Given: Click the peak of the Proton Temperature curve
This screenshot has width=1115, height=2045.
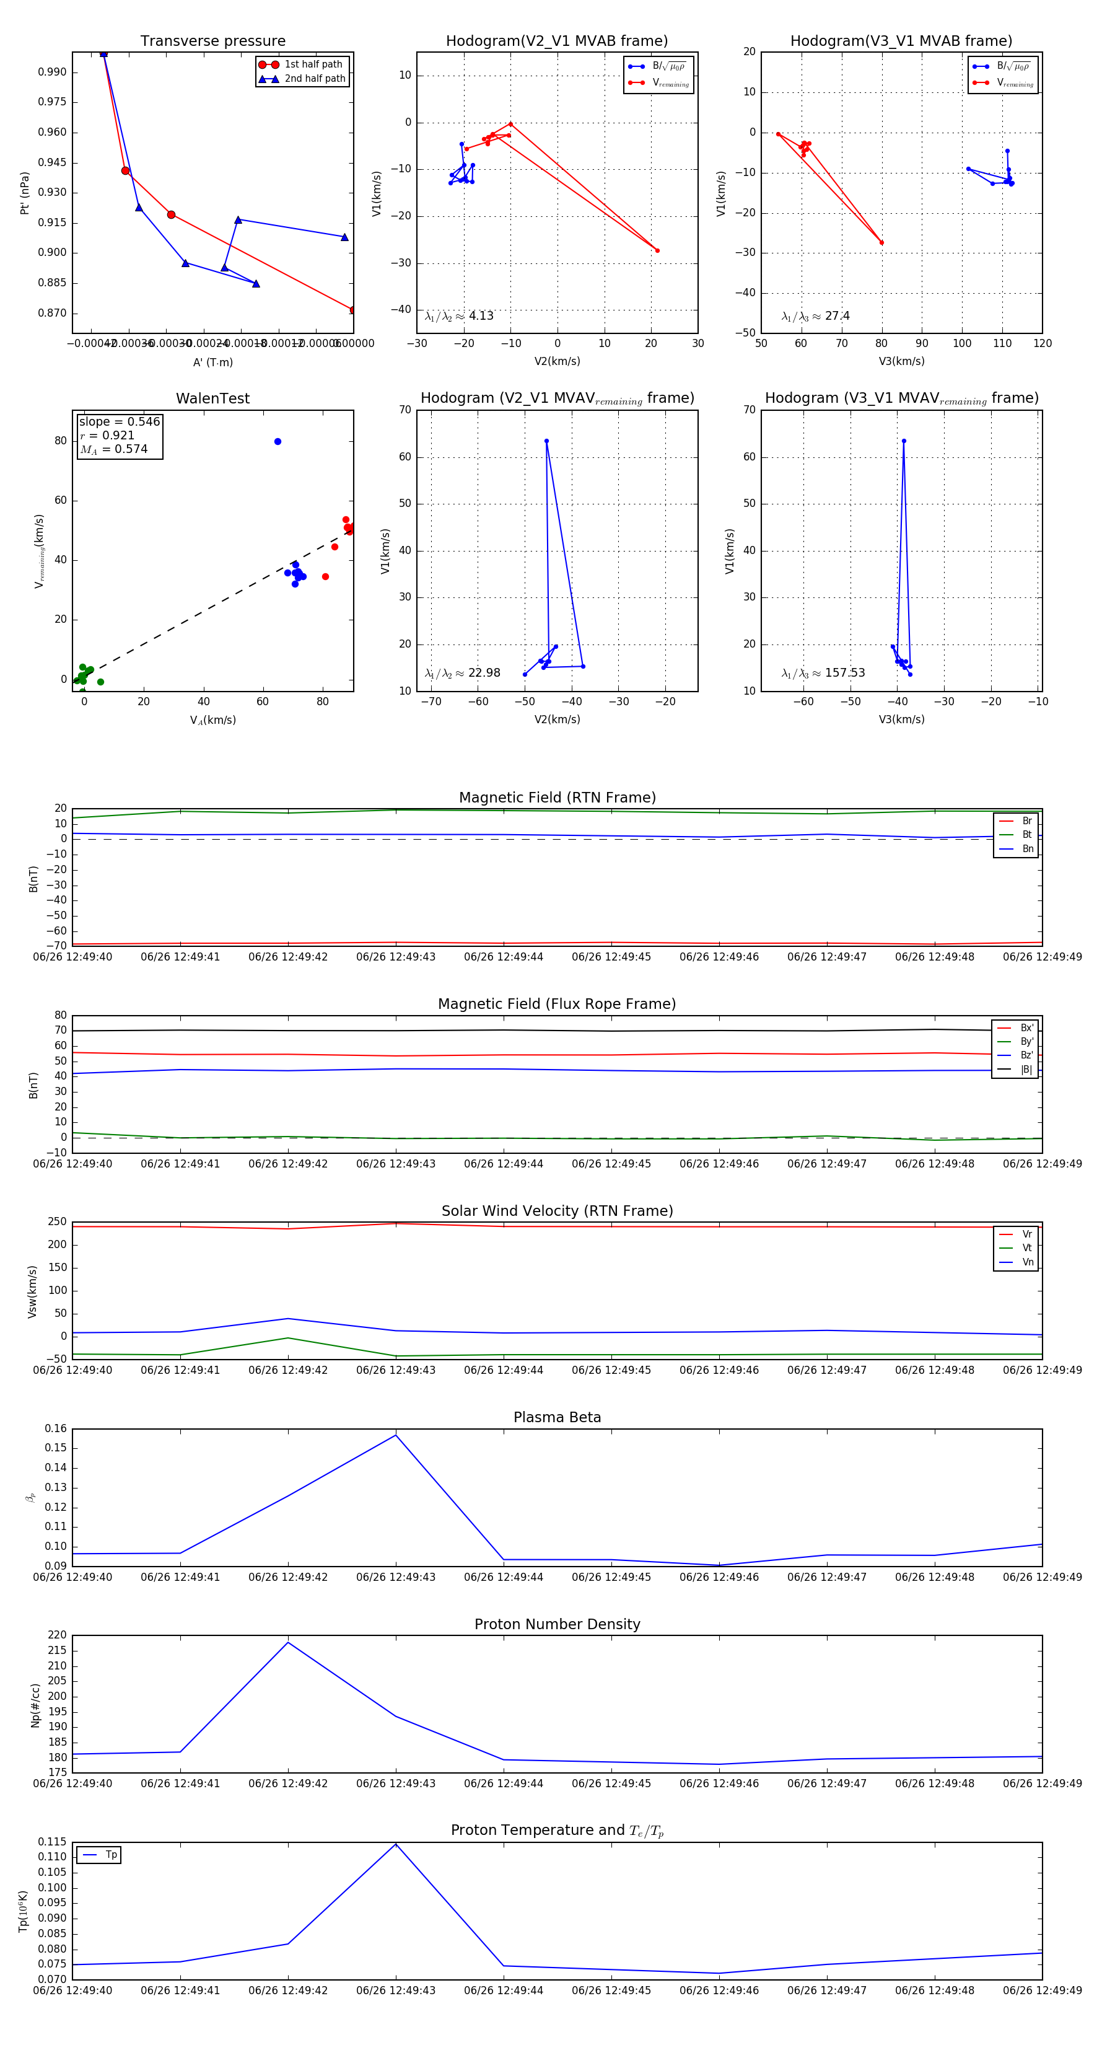Looking at the screenshot, I should (x=396, y=1844).
